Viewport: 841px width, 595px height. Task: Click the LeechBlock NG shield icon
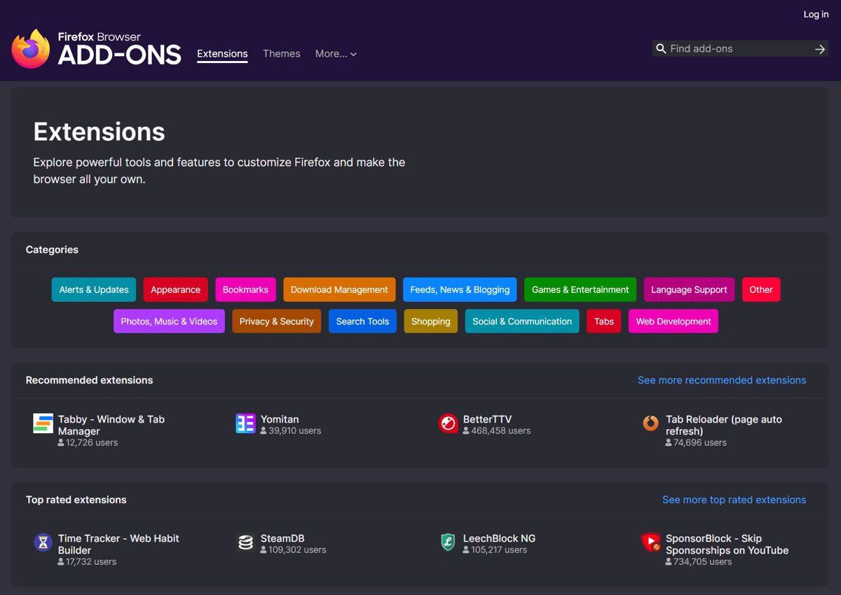click(448, 542)
